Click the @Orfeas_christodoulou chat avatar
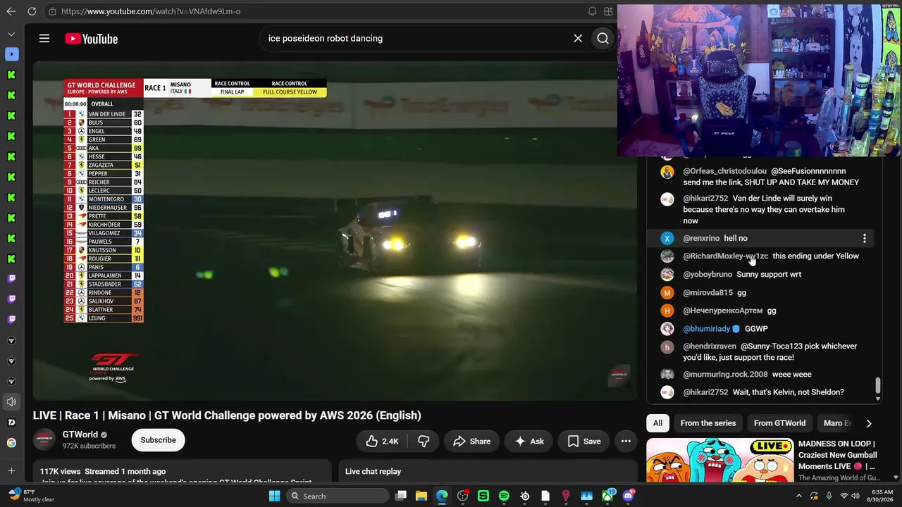Viewport: 902px width, 507px height. point(667,172)
